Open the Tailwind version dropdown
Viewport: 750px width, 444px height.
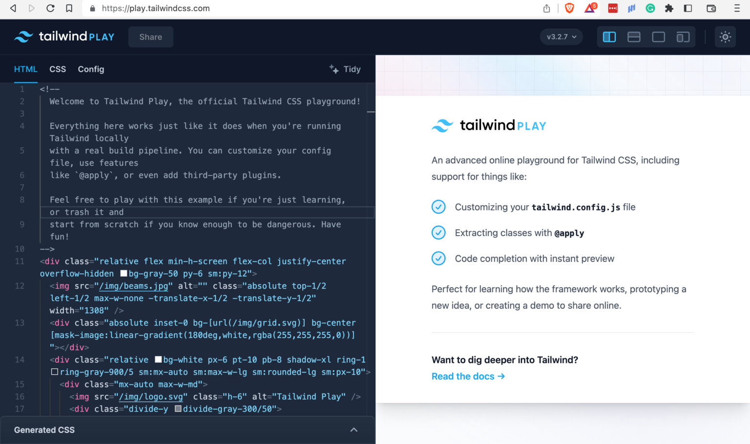pos(561,37)
